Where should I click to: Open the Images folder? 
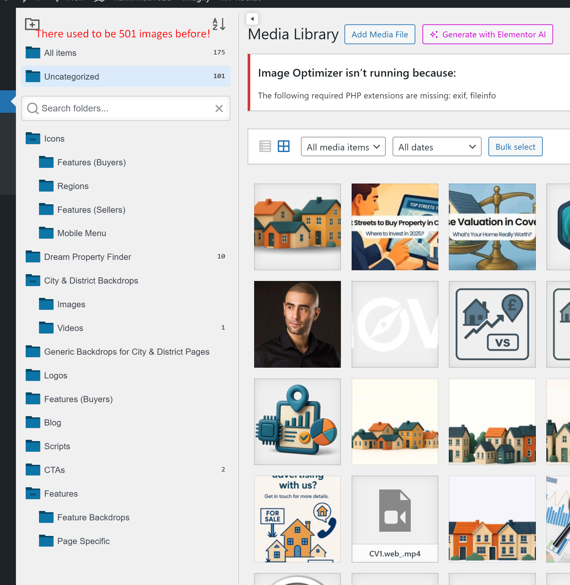(x=71, y=304)
